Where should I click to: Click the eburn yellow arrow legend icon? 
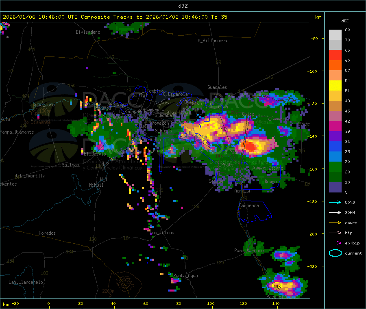(x=335, y=223)
